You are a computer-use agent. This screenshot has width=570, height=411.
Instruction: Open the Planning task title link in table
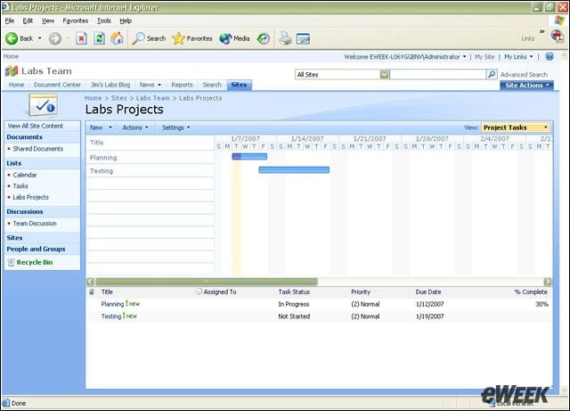point(112,304)
